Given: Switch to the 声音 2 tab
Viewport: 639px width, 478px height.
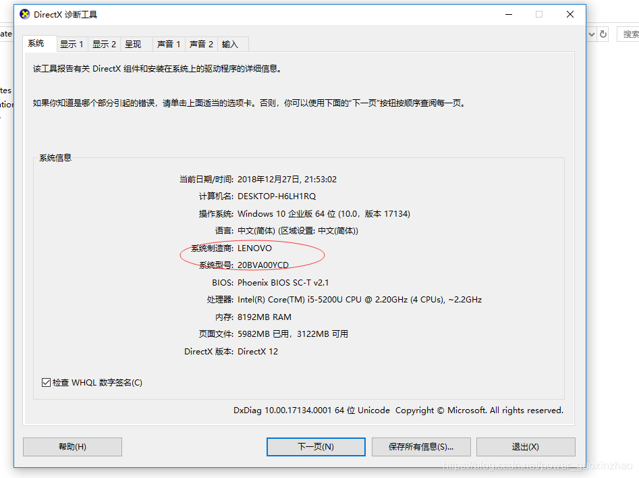Looking at the screenshot, I should pyautogui.click(x=201, y=44).
